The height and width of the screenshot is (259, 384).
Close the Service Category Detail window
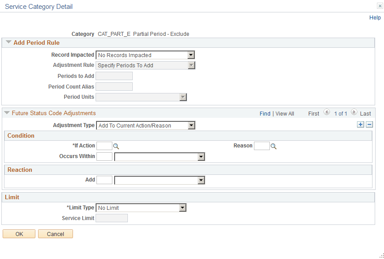379,6
